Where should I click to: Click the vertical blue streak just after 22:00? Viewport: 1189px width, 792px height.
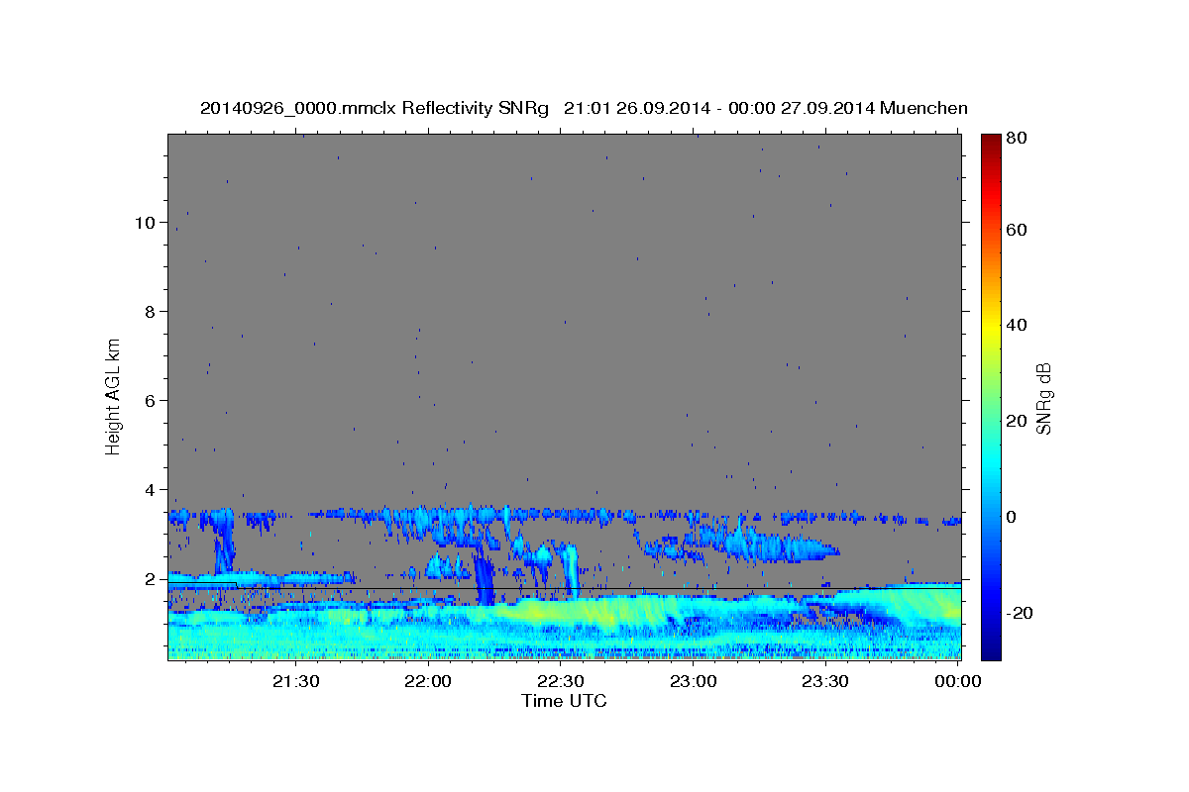484,578
